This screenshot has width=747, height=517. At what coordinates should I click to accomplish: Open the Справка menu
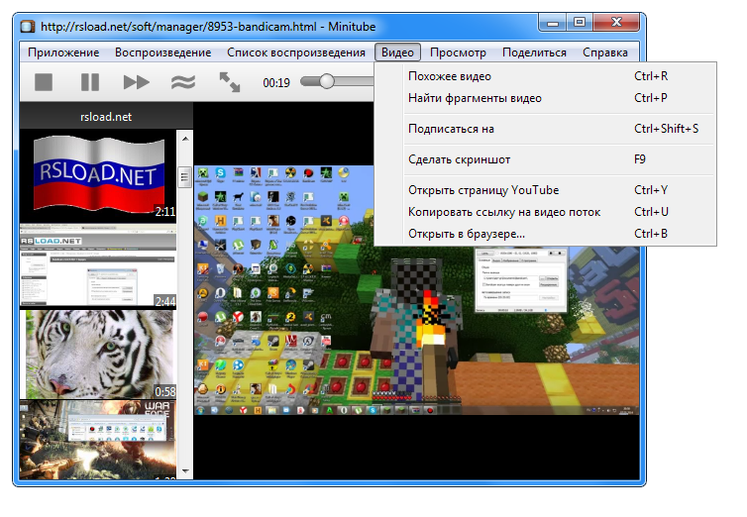605,52
